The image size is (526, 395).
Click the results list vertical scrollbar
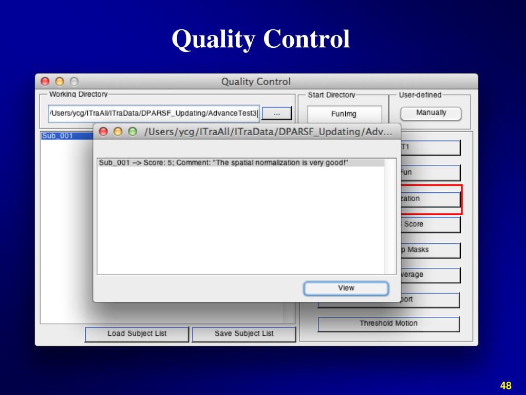(x=390, y=217)
